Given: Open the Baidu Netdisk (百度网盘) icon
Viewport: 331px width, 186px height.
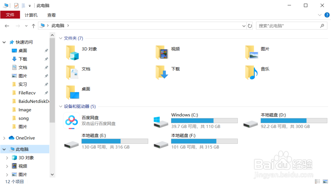Looking at the screenshot, I should pos(71,121).
